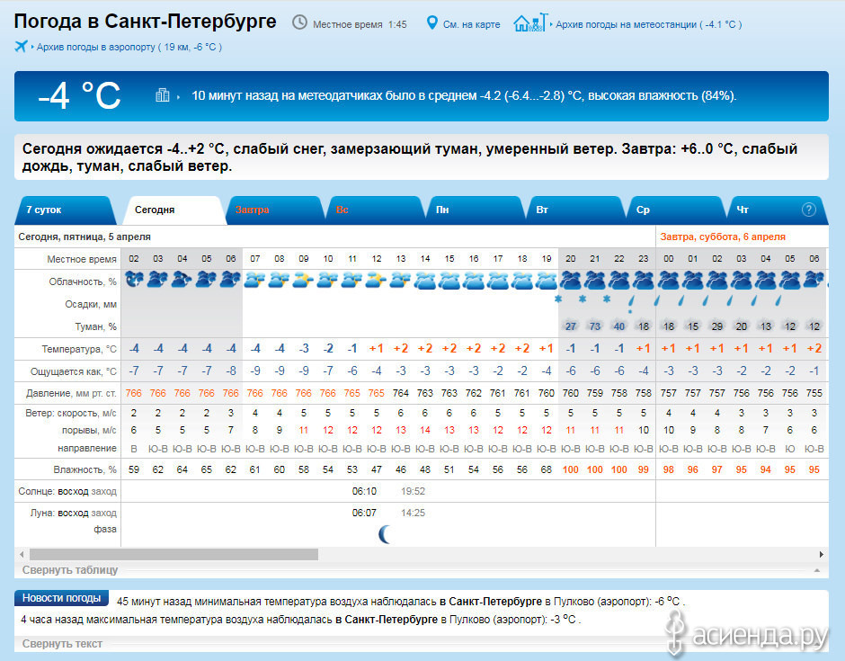Click the cloudiness icon for today 02:00

click(134, 280)
